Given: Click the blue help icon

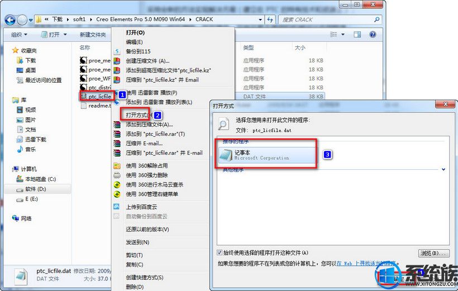Looking at the screenshot, I should pos(373,35).
